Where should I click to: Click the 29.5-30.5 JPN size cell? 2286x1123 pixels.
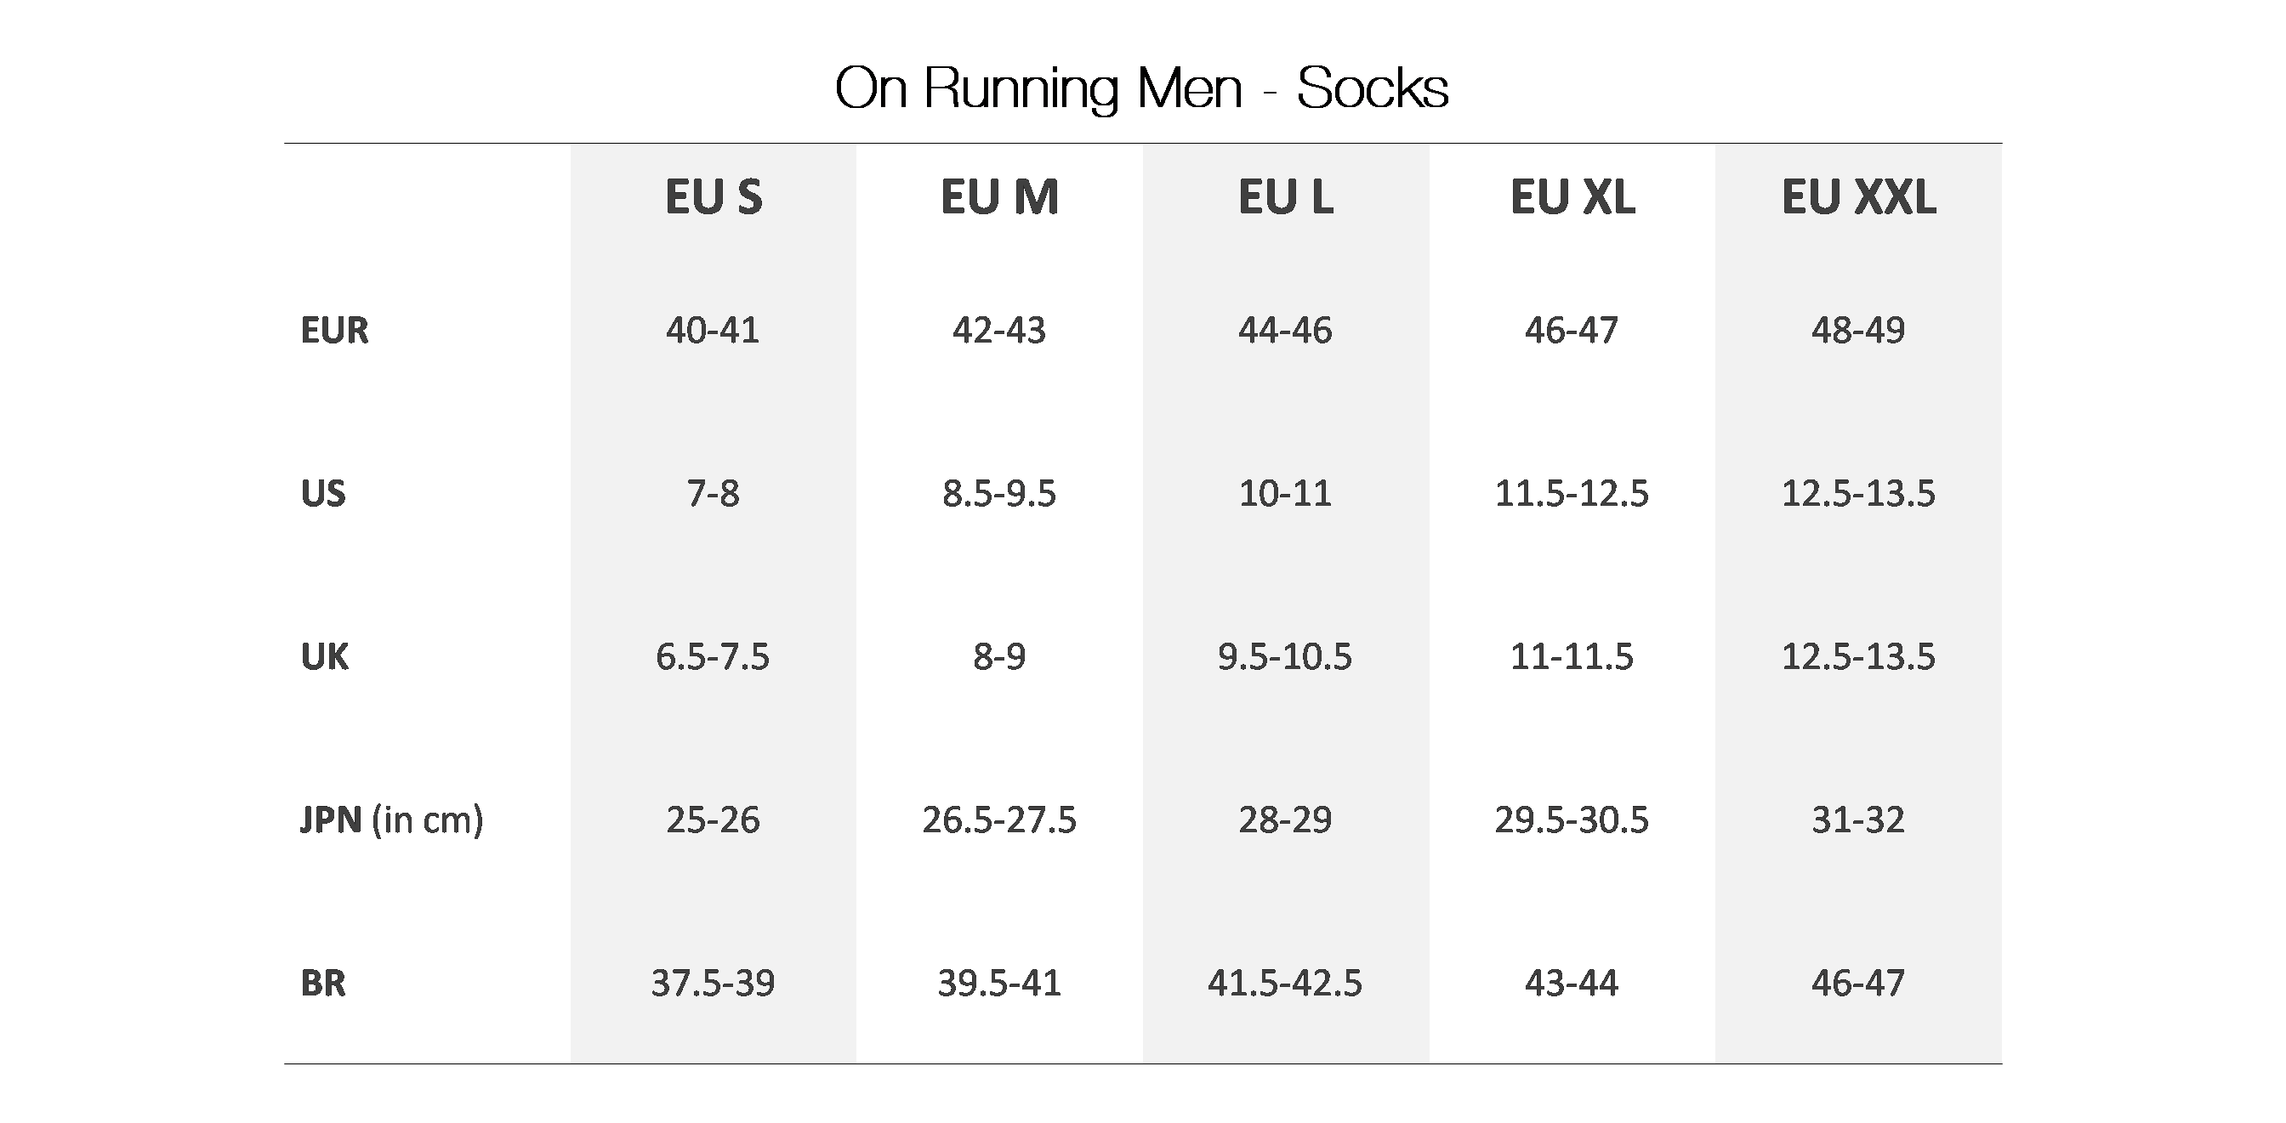tap(1572, 820)
